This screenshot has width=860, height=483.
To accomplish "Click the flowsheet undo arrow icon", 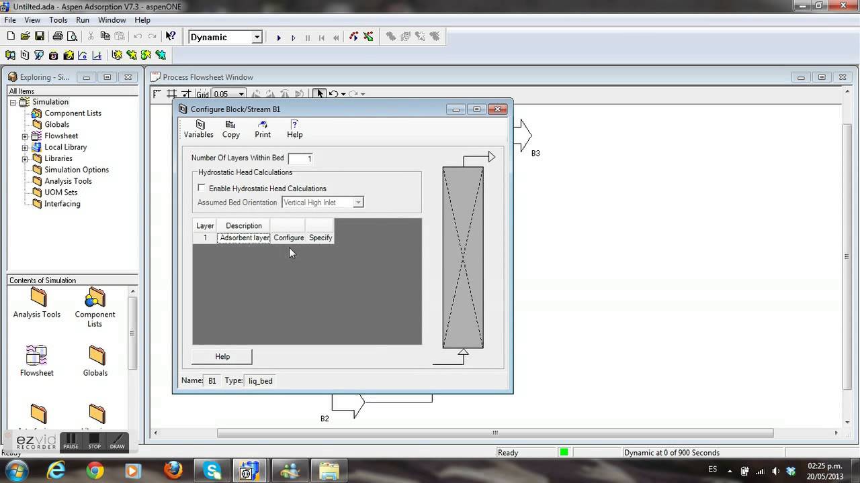I will click(333, 94).
